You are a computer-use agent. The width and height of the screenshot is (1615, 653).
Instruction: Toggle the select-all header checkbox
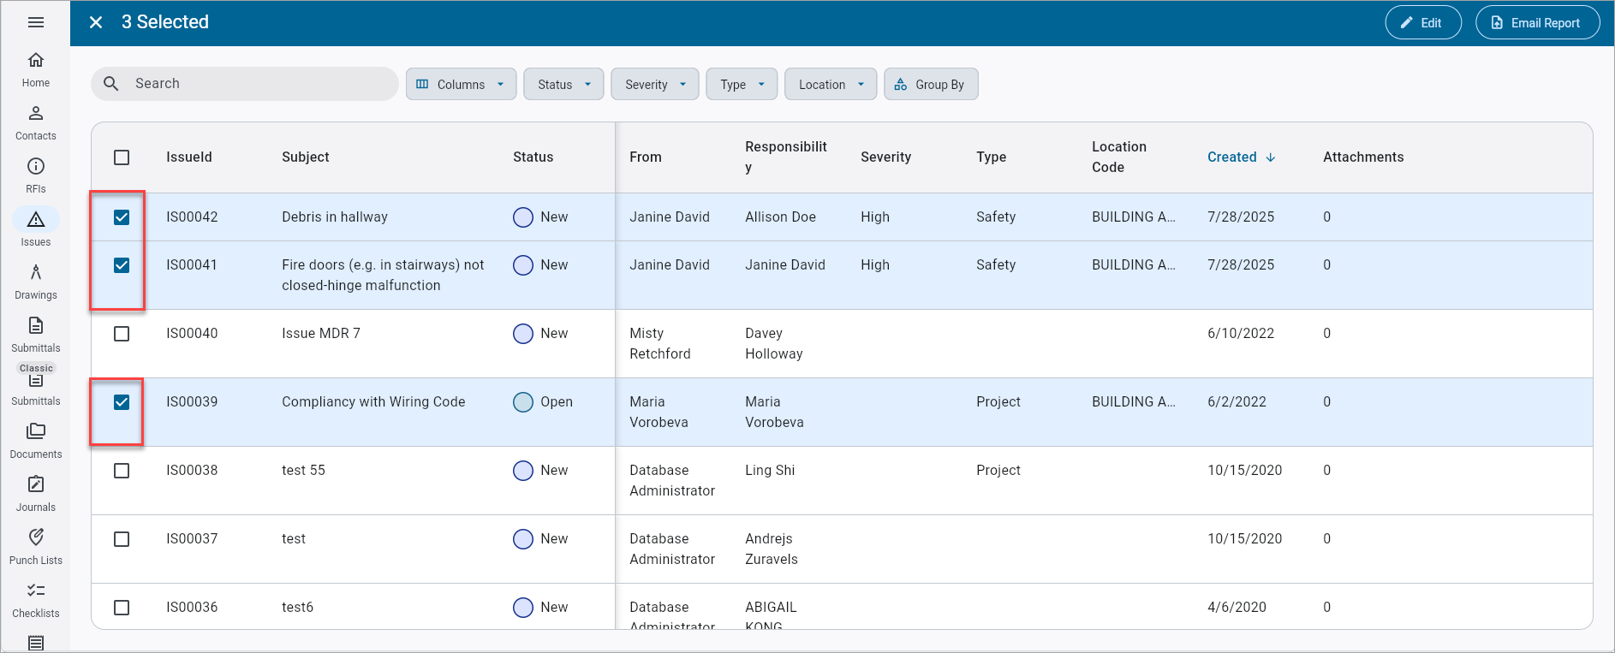[x=122, y=157]
